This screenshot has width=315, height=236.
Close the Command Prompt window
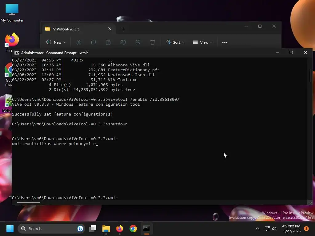click(305, 53)
